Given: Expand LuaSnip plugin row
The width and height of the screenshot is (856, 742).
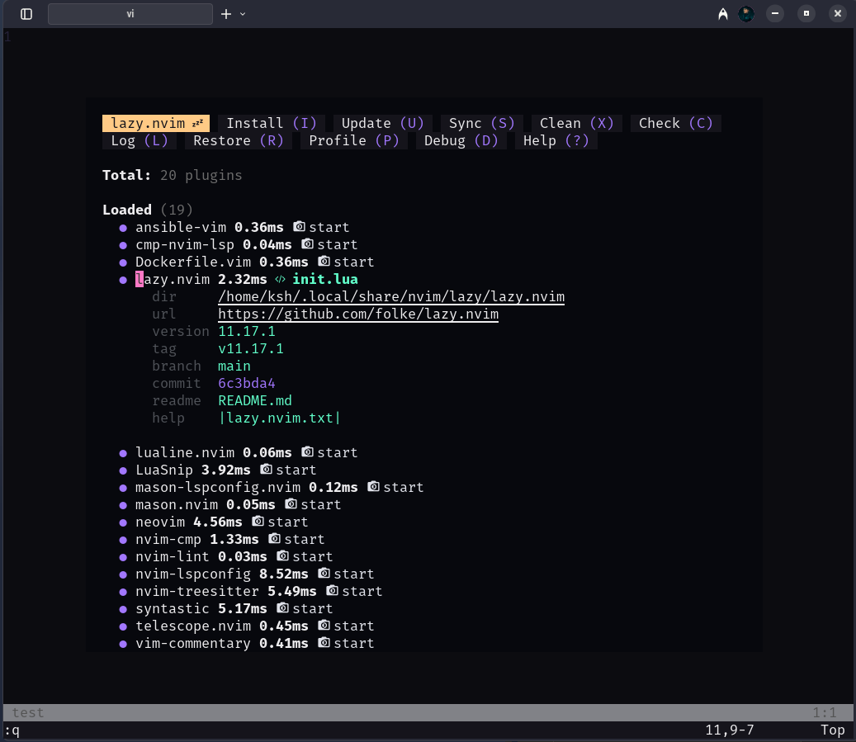Looking at the screenshot, I should 164,470.
